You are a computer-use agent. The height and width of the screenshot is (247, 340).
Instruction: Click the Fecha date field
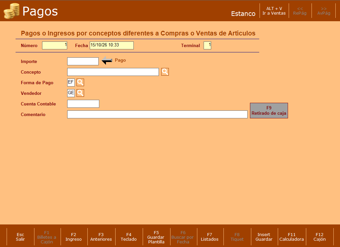coord(112,45)
